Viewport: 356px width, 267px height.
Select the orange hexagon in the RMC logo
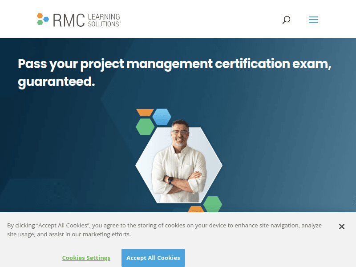click(39, 16)
